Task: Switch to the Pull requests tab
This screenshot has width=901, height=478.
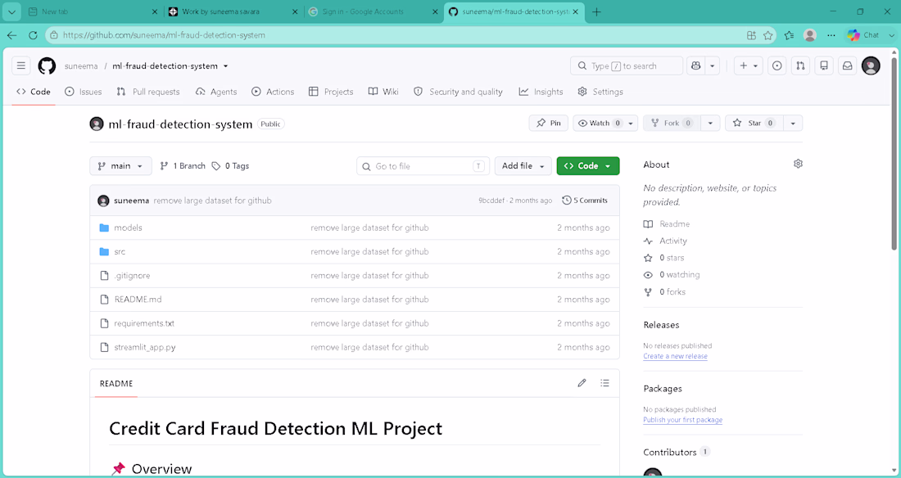Action: [x=148, y=92]
